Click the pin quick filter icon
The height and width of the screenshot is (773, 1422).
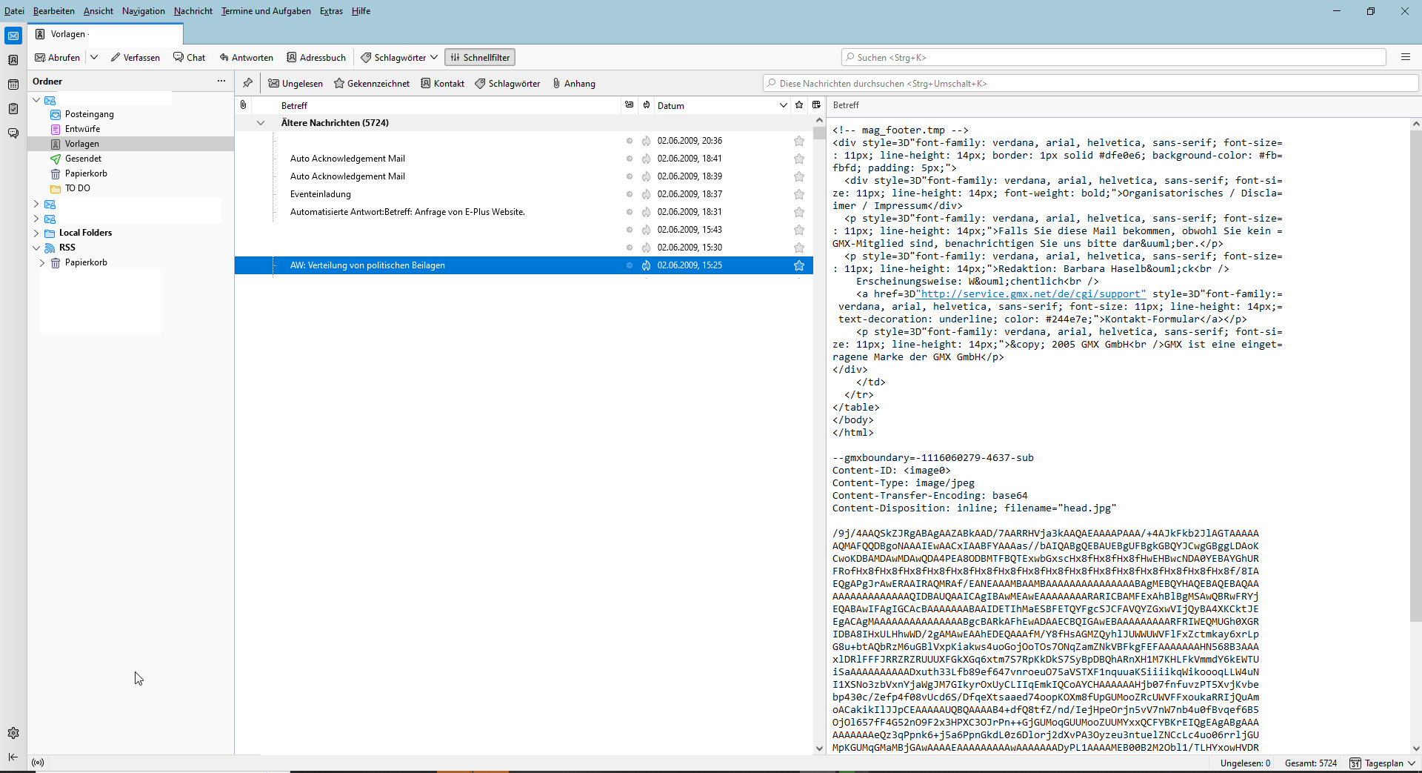point(247,83)
